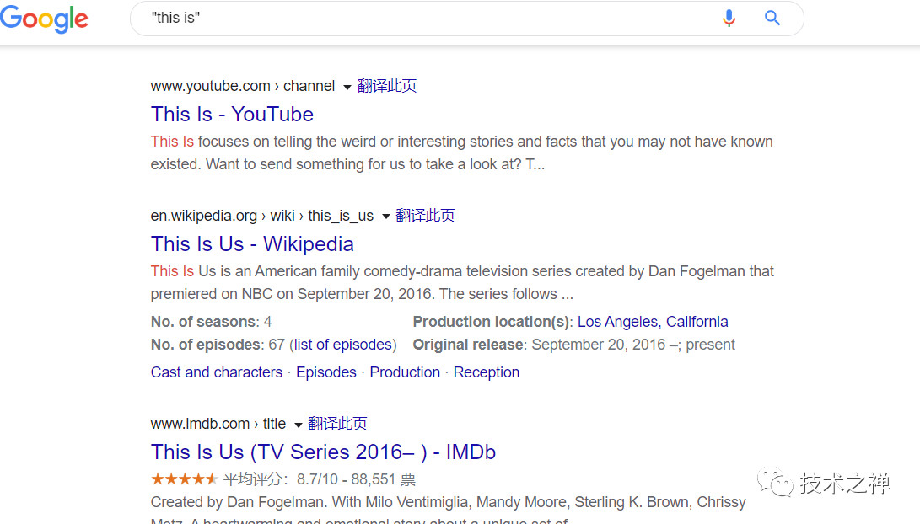Start voice search with microphone icon

729,19
